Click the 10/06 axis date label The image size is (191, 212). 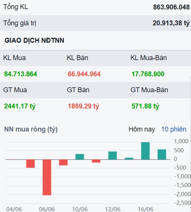80,209
